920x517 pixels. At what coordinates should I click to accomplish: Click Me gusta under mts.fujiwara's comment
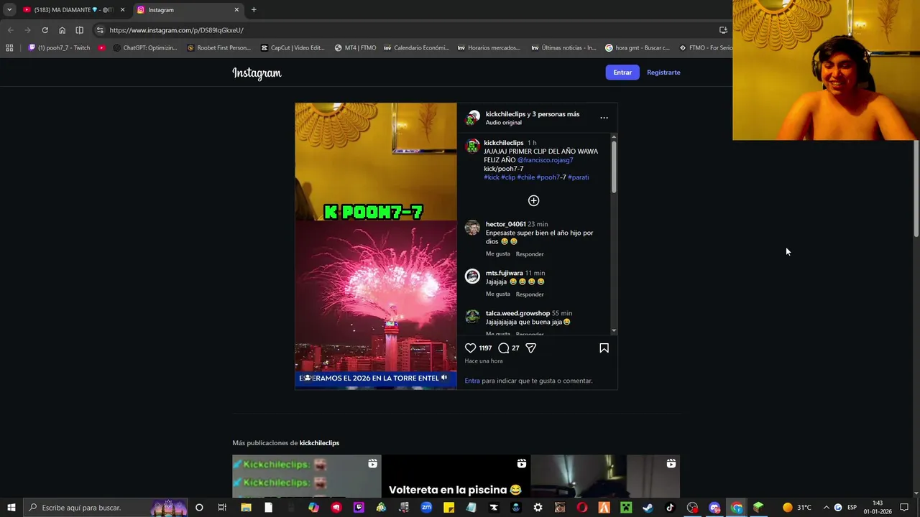(498, 294)
